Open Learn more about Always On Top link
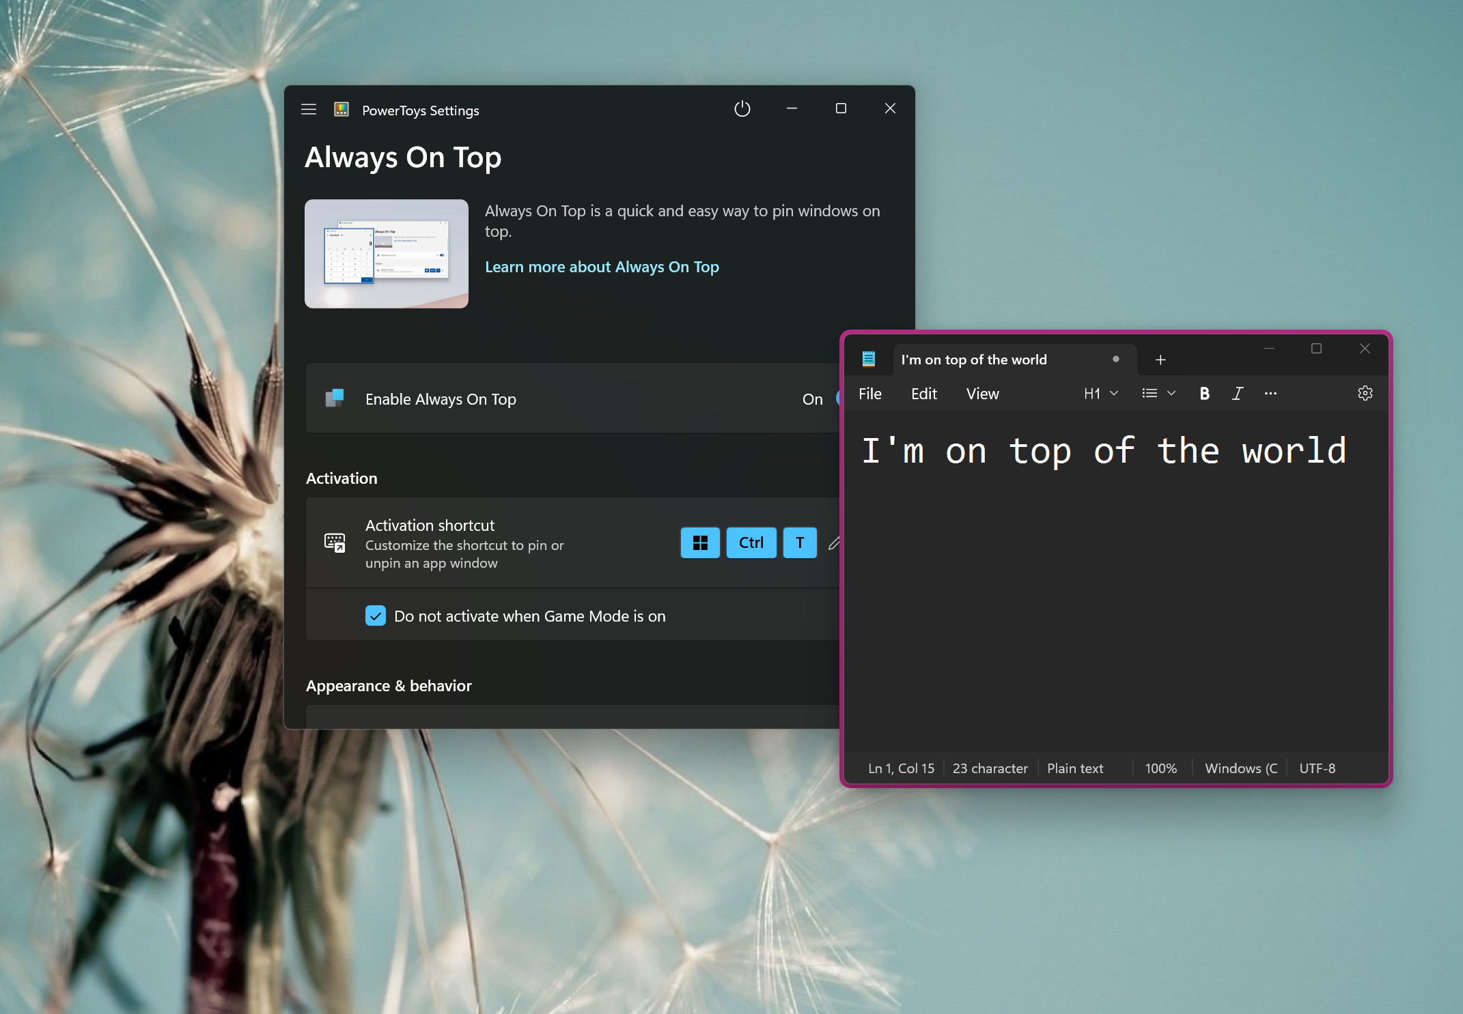This screenshot has width=1463, height=1014. pyautogui.click(x=602, y=267)
